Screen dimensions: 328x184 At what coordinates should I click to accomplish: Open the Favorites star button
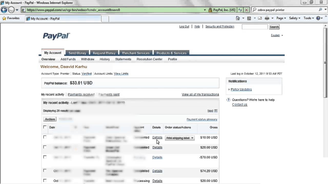click(x=11, y=18)
